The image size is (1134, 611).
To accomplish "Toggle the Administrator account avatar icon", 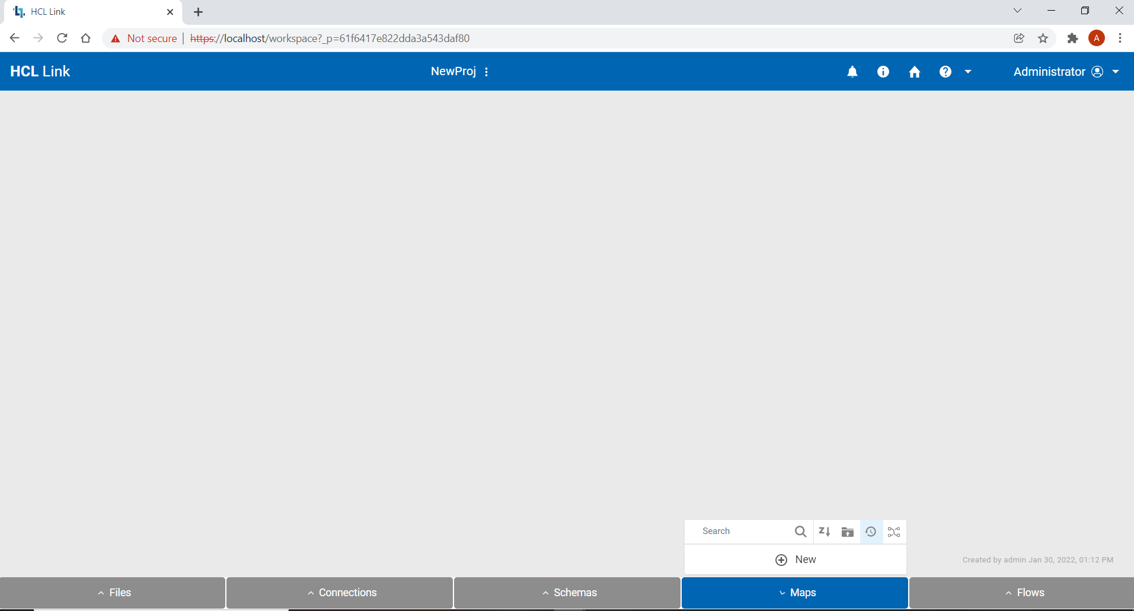I will pos(1097,71).
